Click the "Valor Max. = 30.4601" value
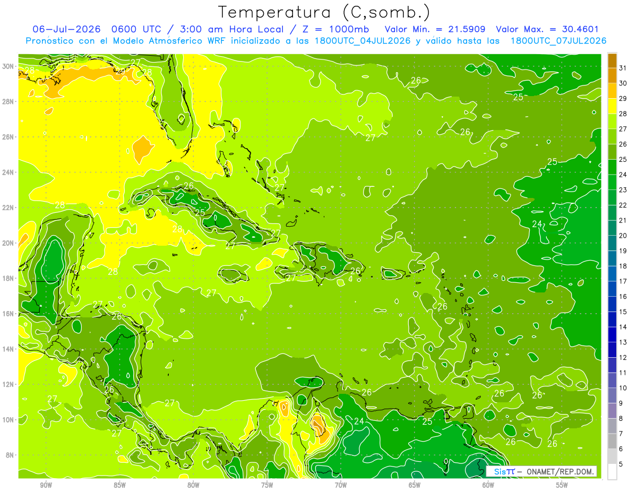 548,29
